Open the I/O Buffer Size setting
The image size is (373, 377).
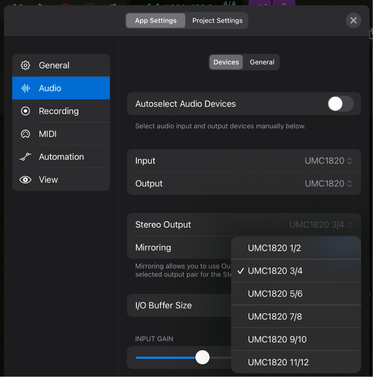[178, 305]
